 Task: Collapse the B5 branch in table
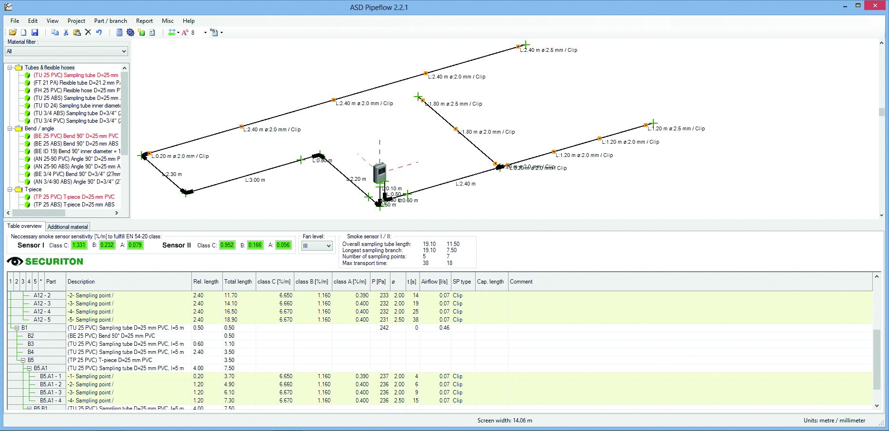pyautogui.click(x=23, y=360)
